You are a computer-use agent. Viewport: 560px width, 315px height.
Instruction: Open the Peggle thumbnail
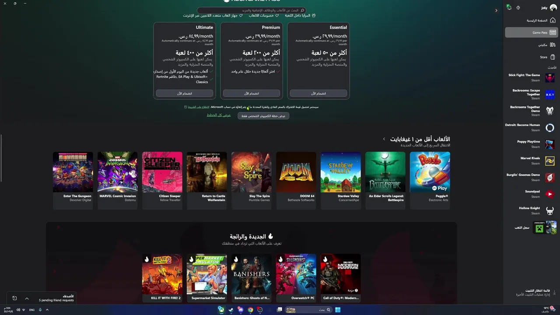[430, 172]
